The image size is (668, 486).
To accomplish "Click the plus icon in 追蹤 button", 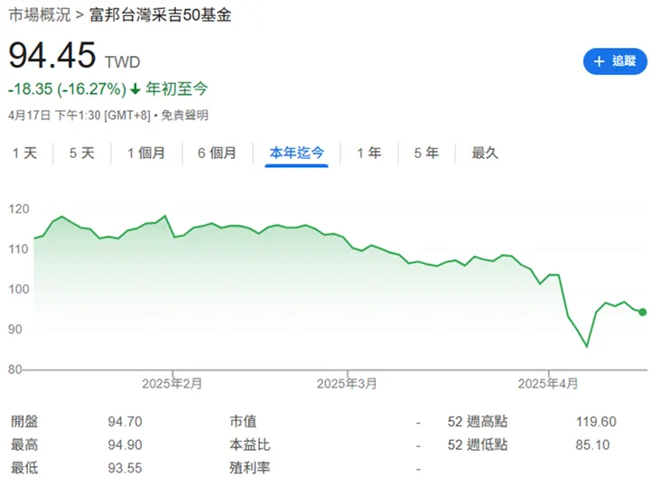I will tap(599, 61).
